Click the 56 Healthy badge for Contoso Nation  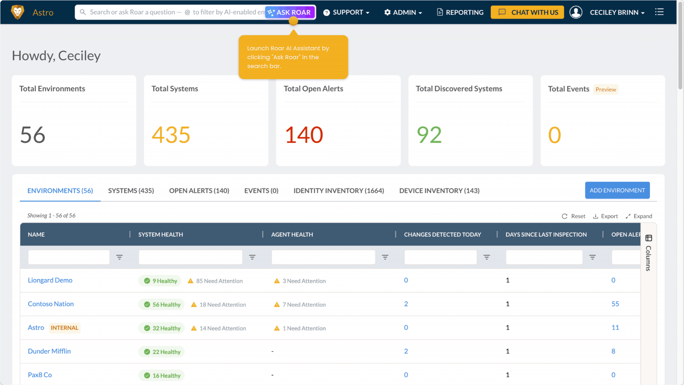[162, 304]
